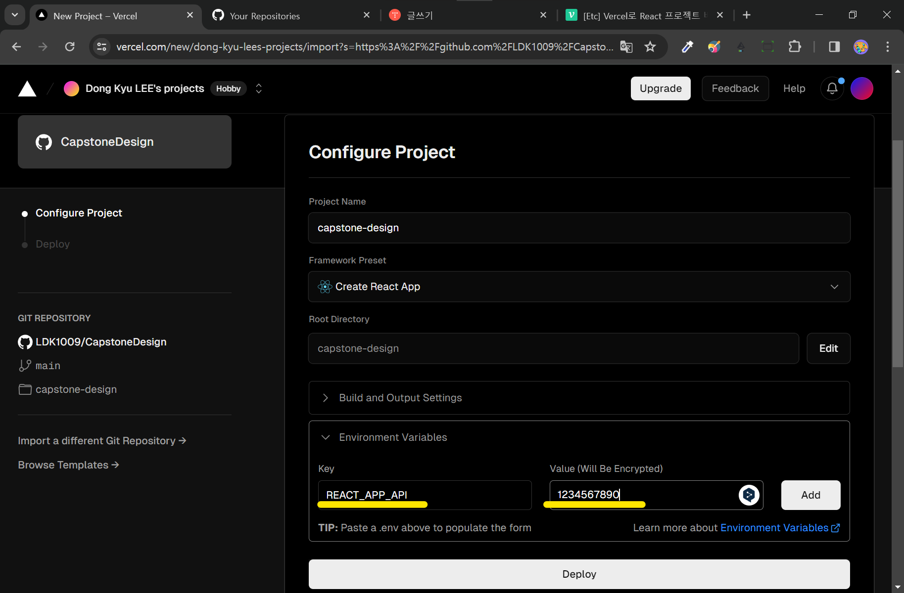Click the scrollbar down arrow
Viewport: 904px width, 593px height.
pyautogui.click(x=898, y=587)
